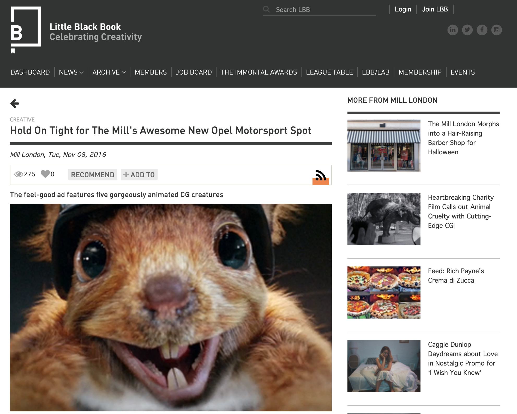Screen dimensions: 517x414
Task: Expand the Archive dropdown menu
Action: tap(109, 72)
